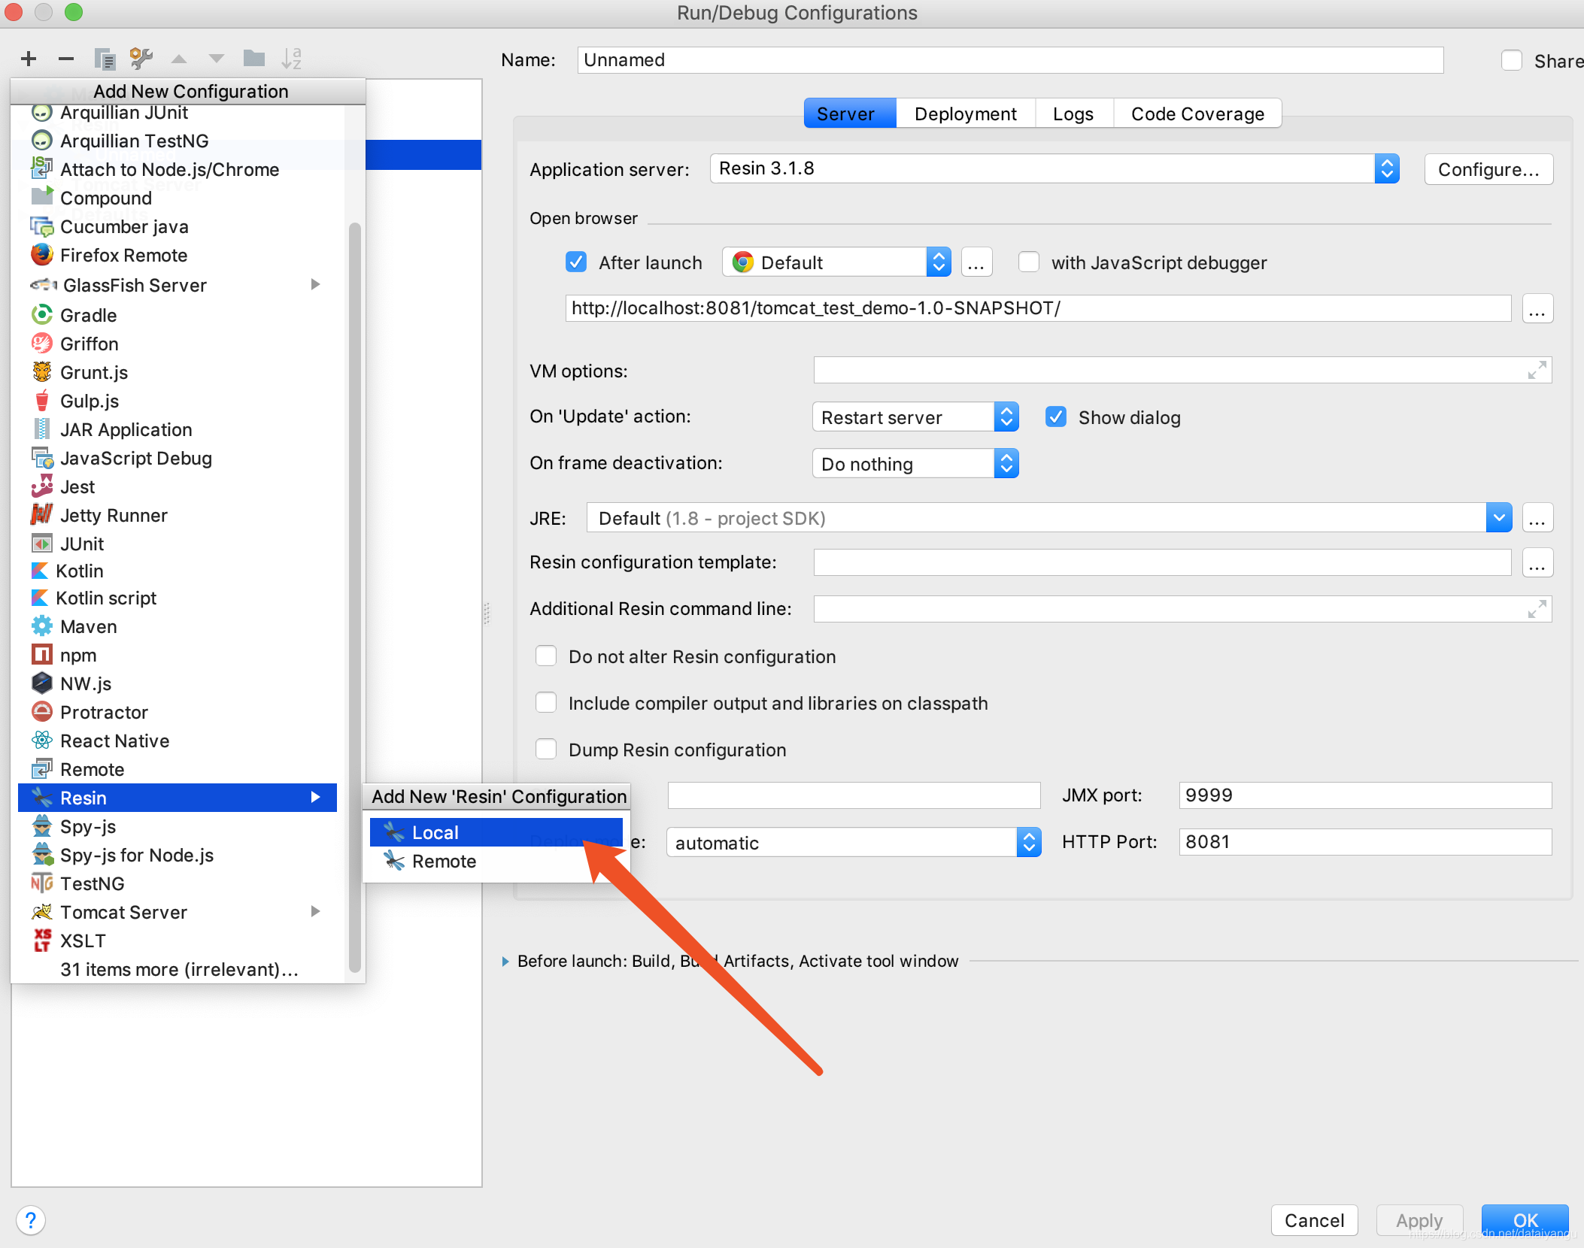Click the minus remove configuration icon
Screen dimensions: 1584x1248
[x=66, y=59]
